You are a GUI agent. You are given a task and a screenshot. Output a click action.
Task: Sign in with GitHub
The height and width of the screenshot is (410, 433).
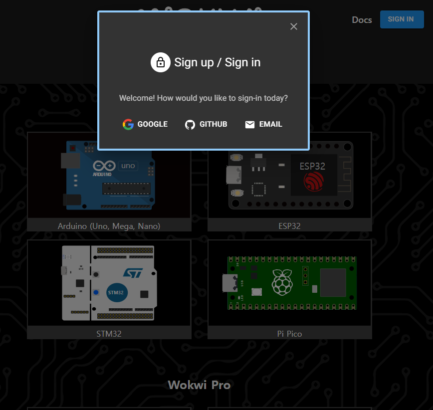pos(206,124)
